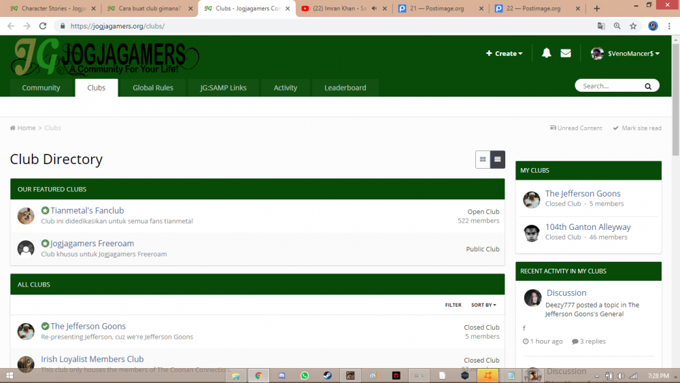
Task: Open the $VenoMancer$ user account menu
Action: point(625,53)
